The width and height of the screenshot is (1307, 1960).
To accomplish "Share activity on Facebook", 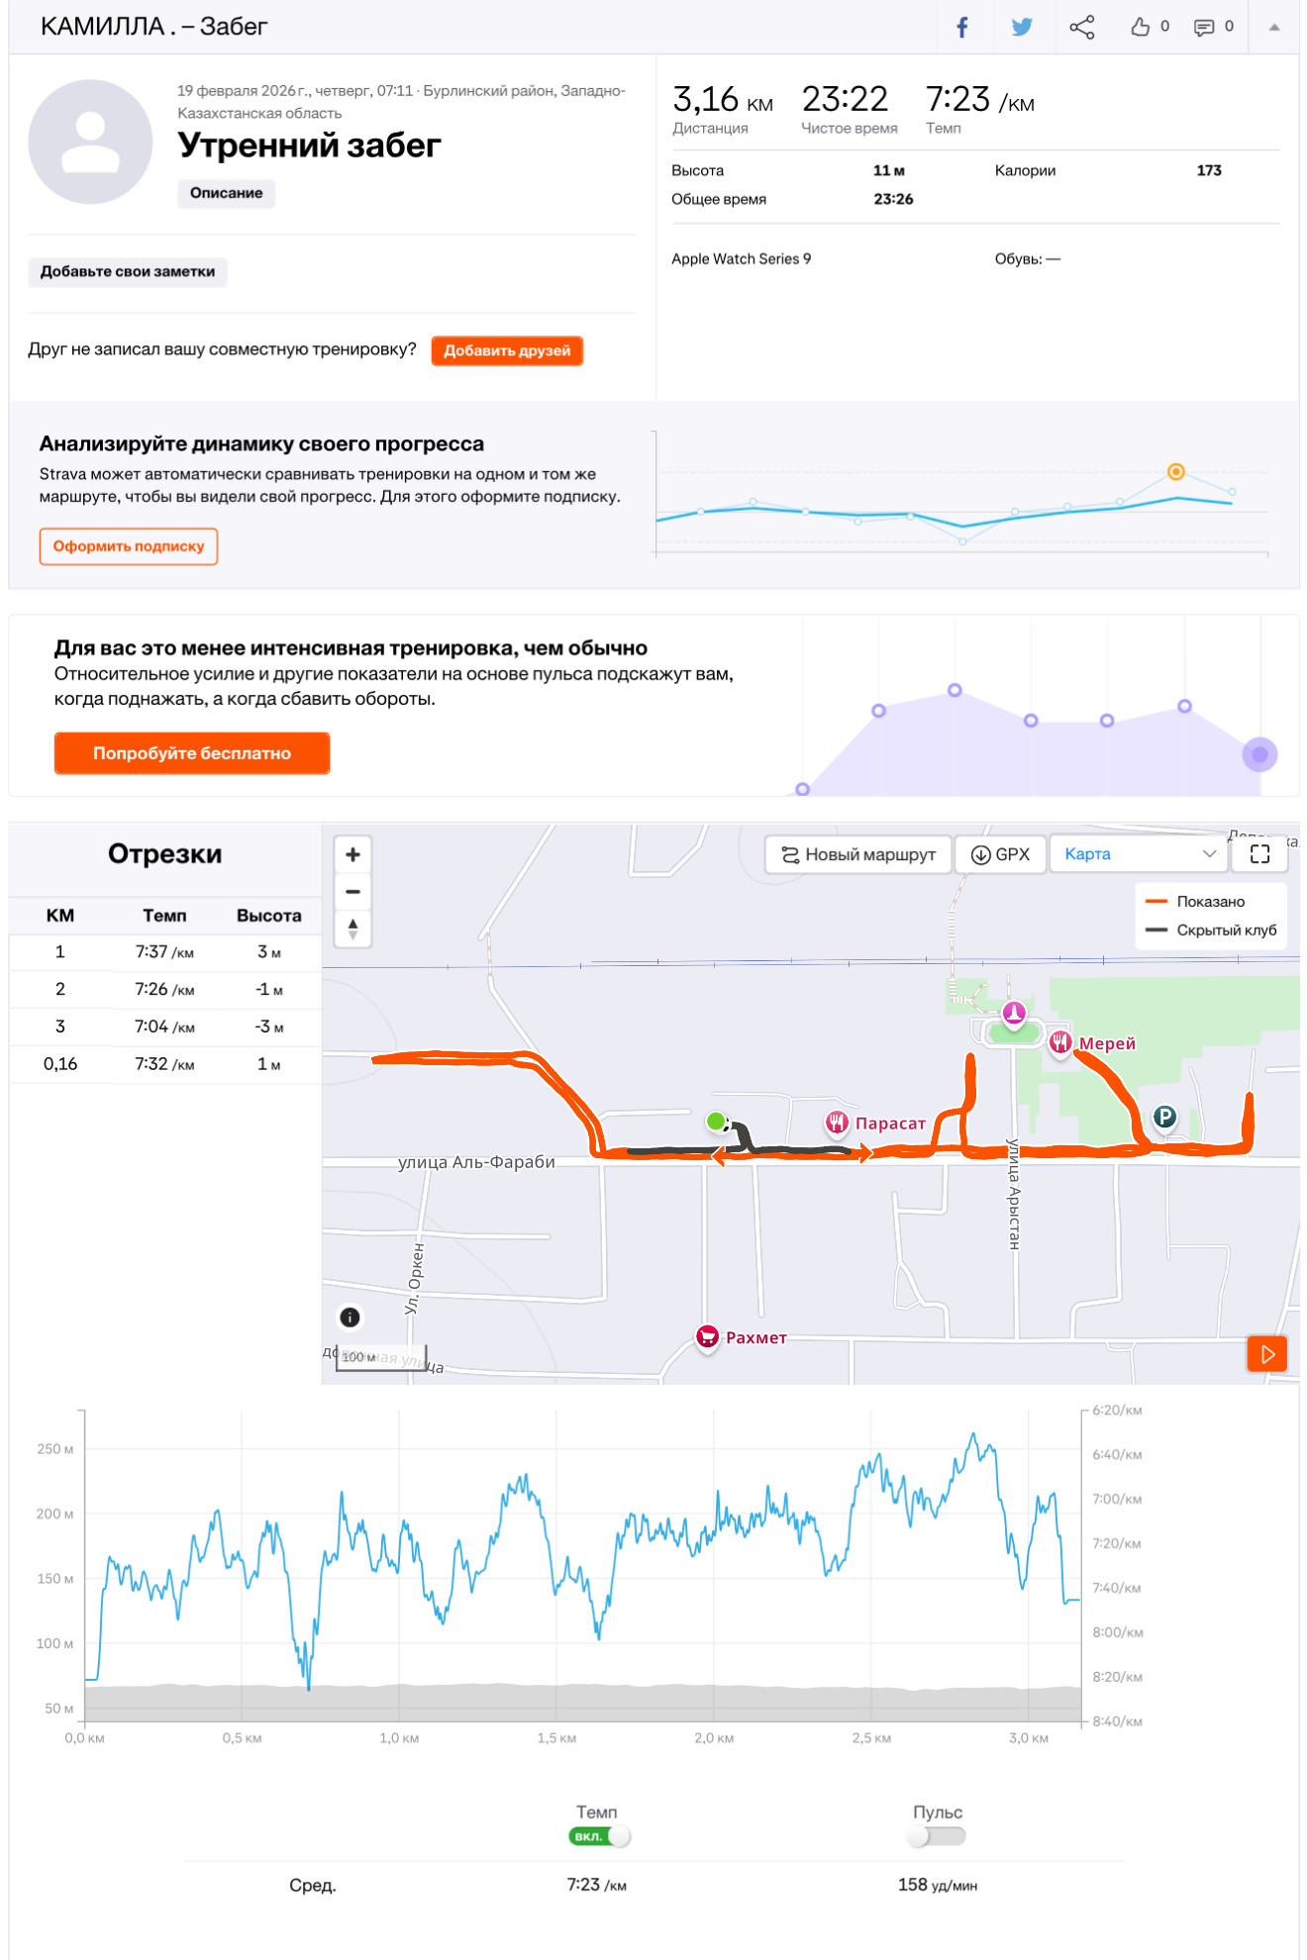I will click(961, 27).
